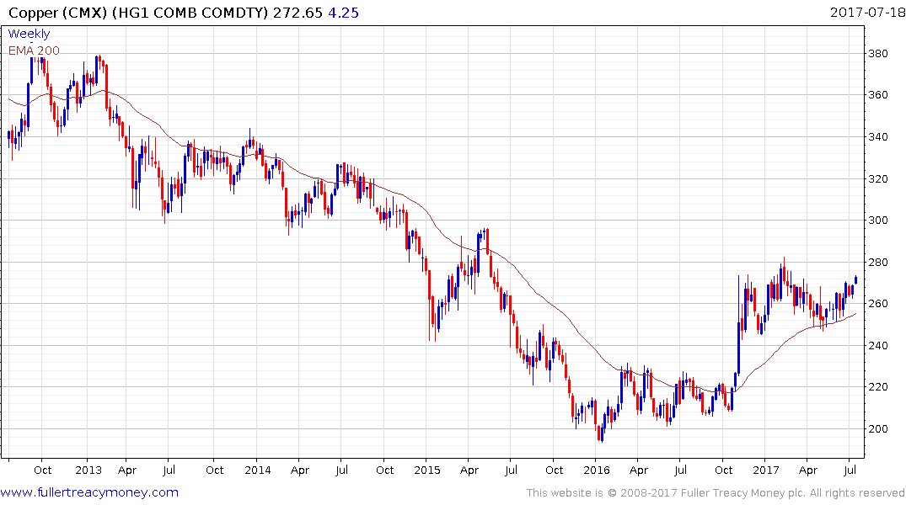Select the last price value 272.65
Screen dimensions: 906x505
(298, 13)
